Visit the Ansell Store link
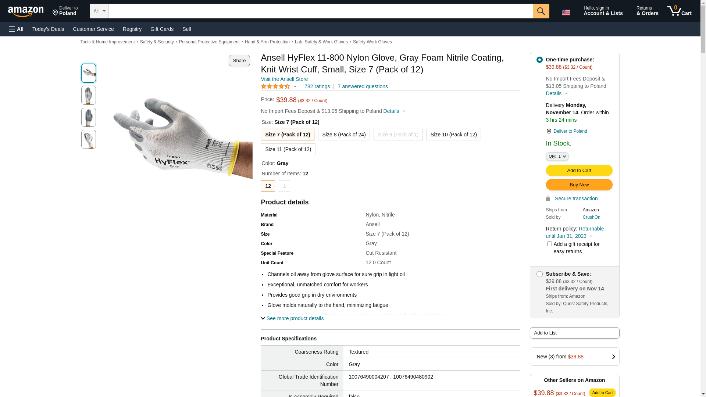 point(284,79)
